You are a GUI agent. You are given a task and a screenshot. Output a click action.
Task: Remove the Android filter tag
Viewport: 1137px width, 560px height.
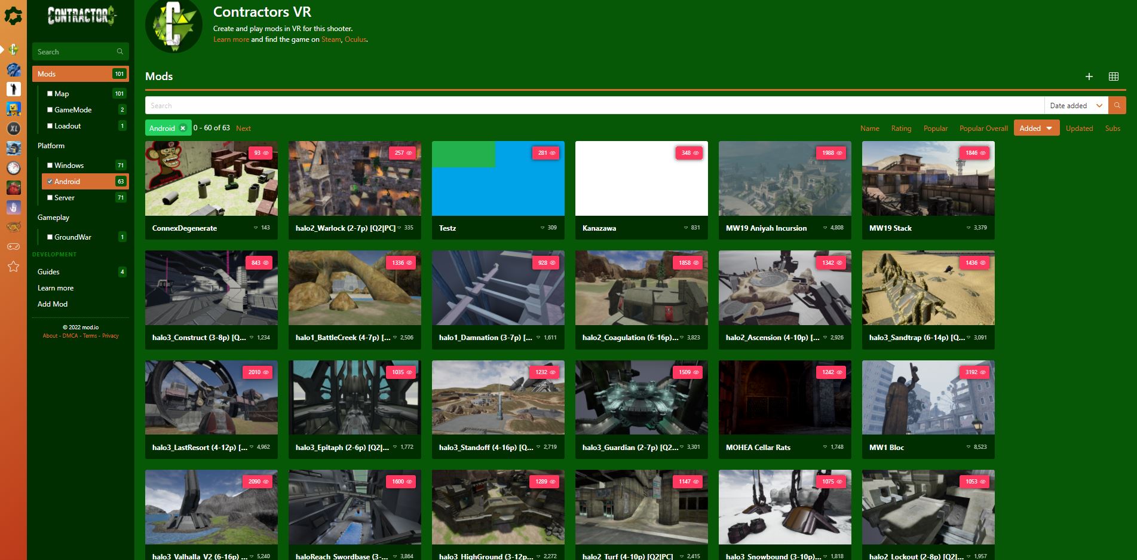(x=183, y=128)
